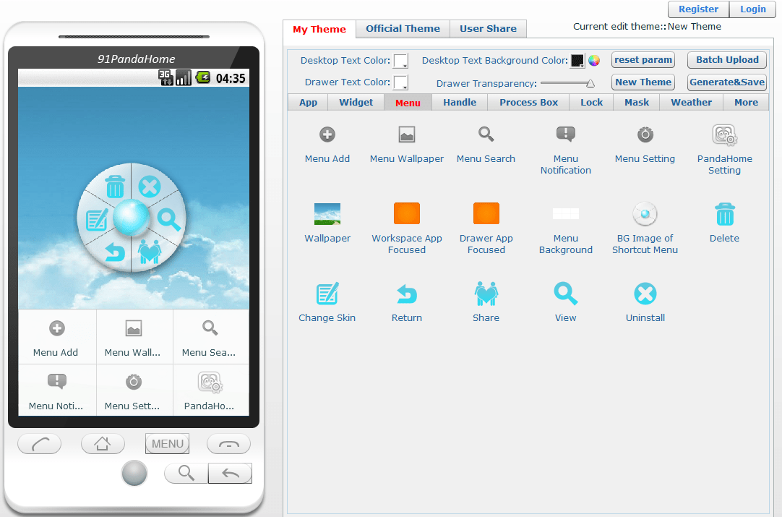Click the phone back arrow hardware button

pos(230,473)
